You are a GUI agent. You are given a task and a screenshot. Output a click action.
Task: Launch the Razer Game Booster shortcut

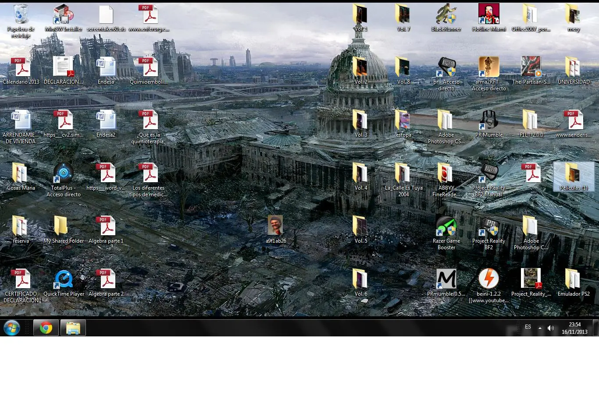coord(446,233)
